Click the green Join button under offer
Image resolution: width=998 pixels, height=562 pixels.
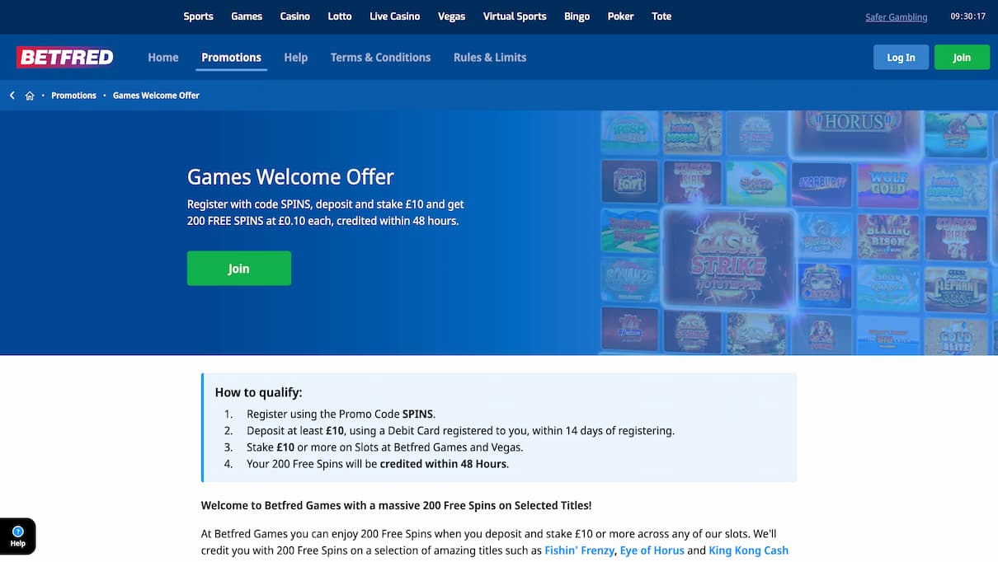239,269
